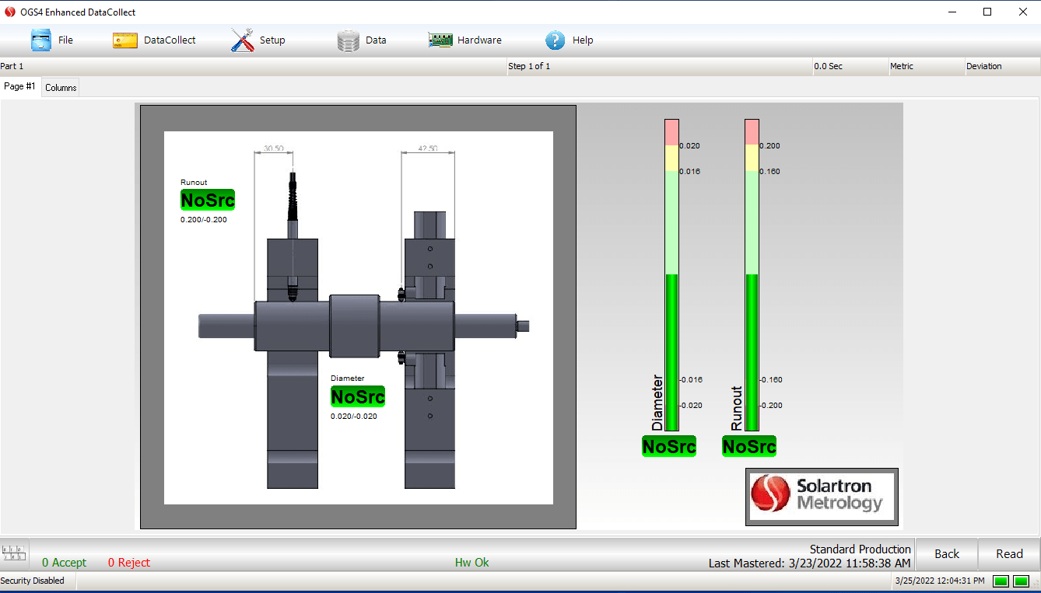Click the Deviation header cell
This screenshot has height=593, width=1041.
click(x=1001, y=66)
